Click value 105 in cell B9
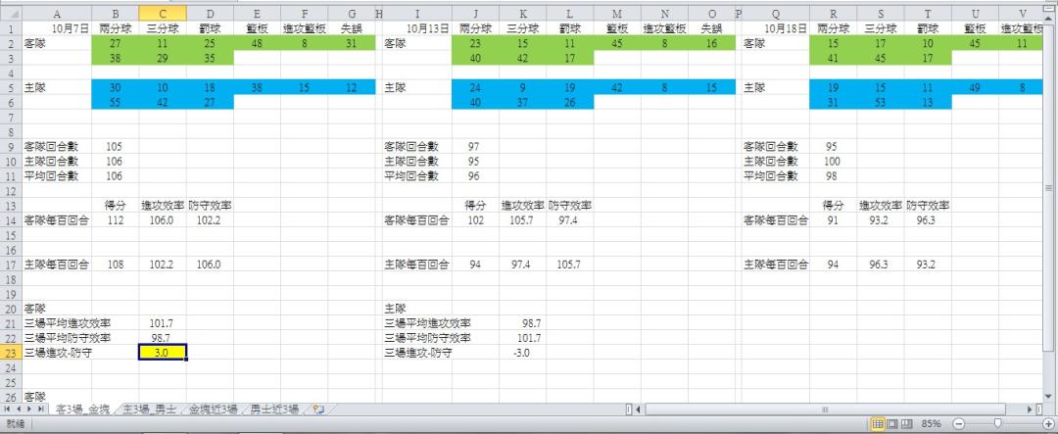This screenshot has width=1058, height=434. coord(116,147)
